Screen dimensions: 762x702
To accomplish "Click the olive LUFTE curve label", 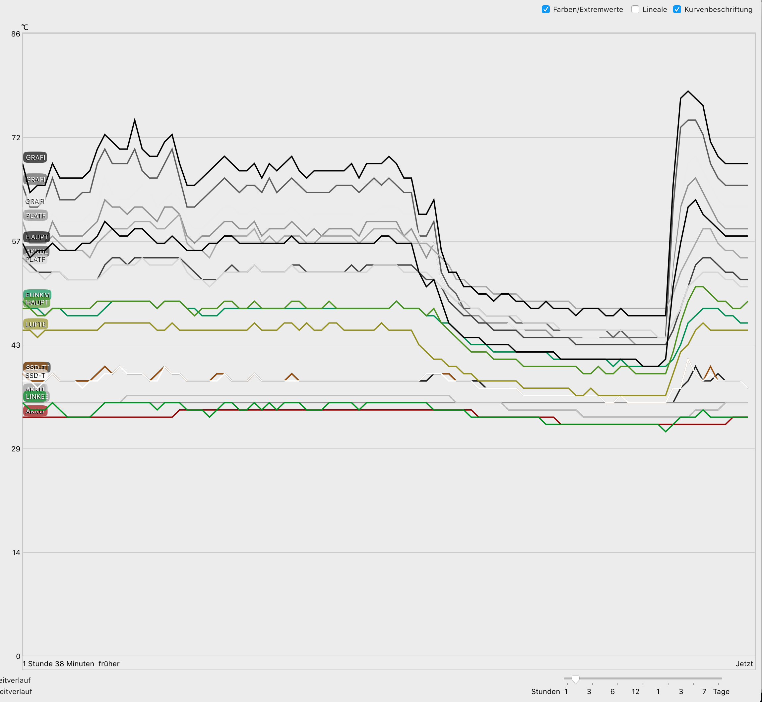I will pos(35,324).
